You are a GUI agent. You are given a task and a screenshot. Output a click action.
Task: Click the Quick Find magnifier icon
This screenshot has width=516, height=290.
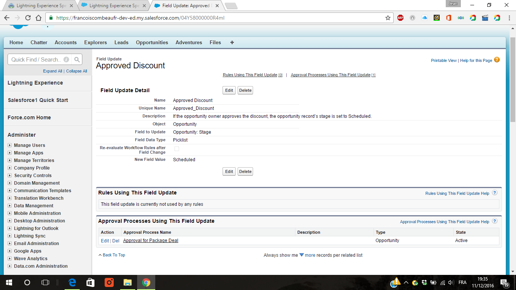77,60
